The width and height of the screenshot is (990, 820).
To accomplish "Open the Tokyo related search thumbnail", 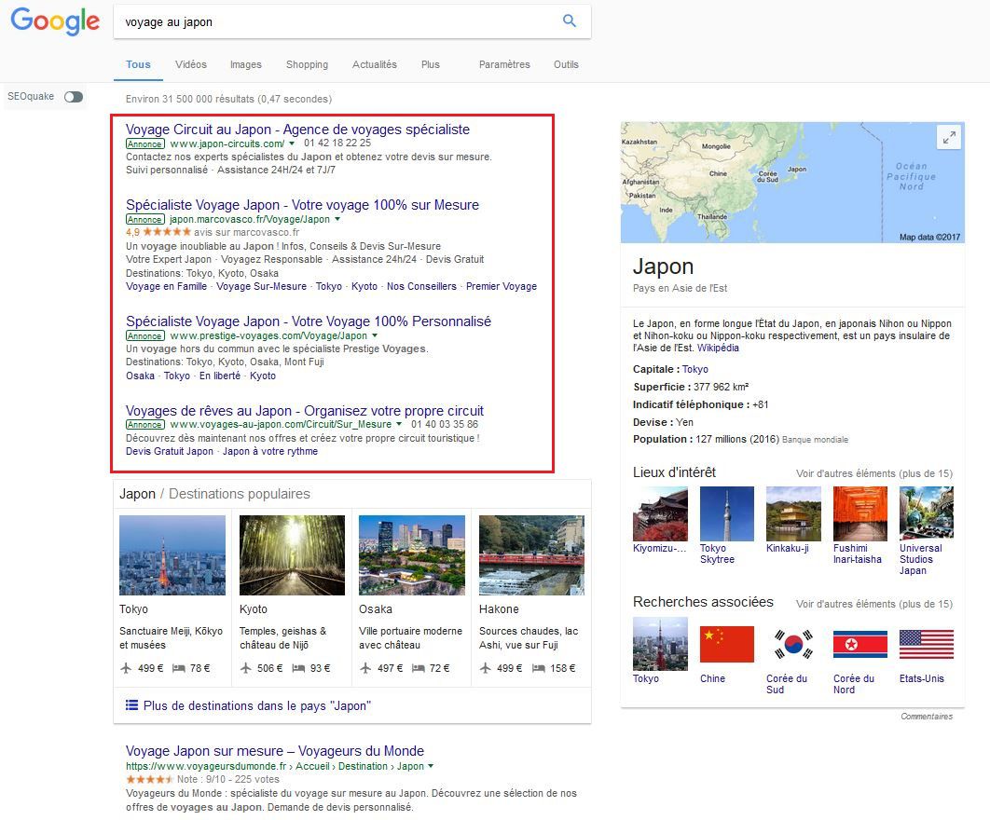I will pyautogui.click(x=660, y=644).
